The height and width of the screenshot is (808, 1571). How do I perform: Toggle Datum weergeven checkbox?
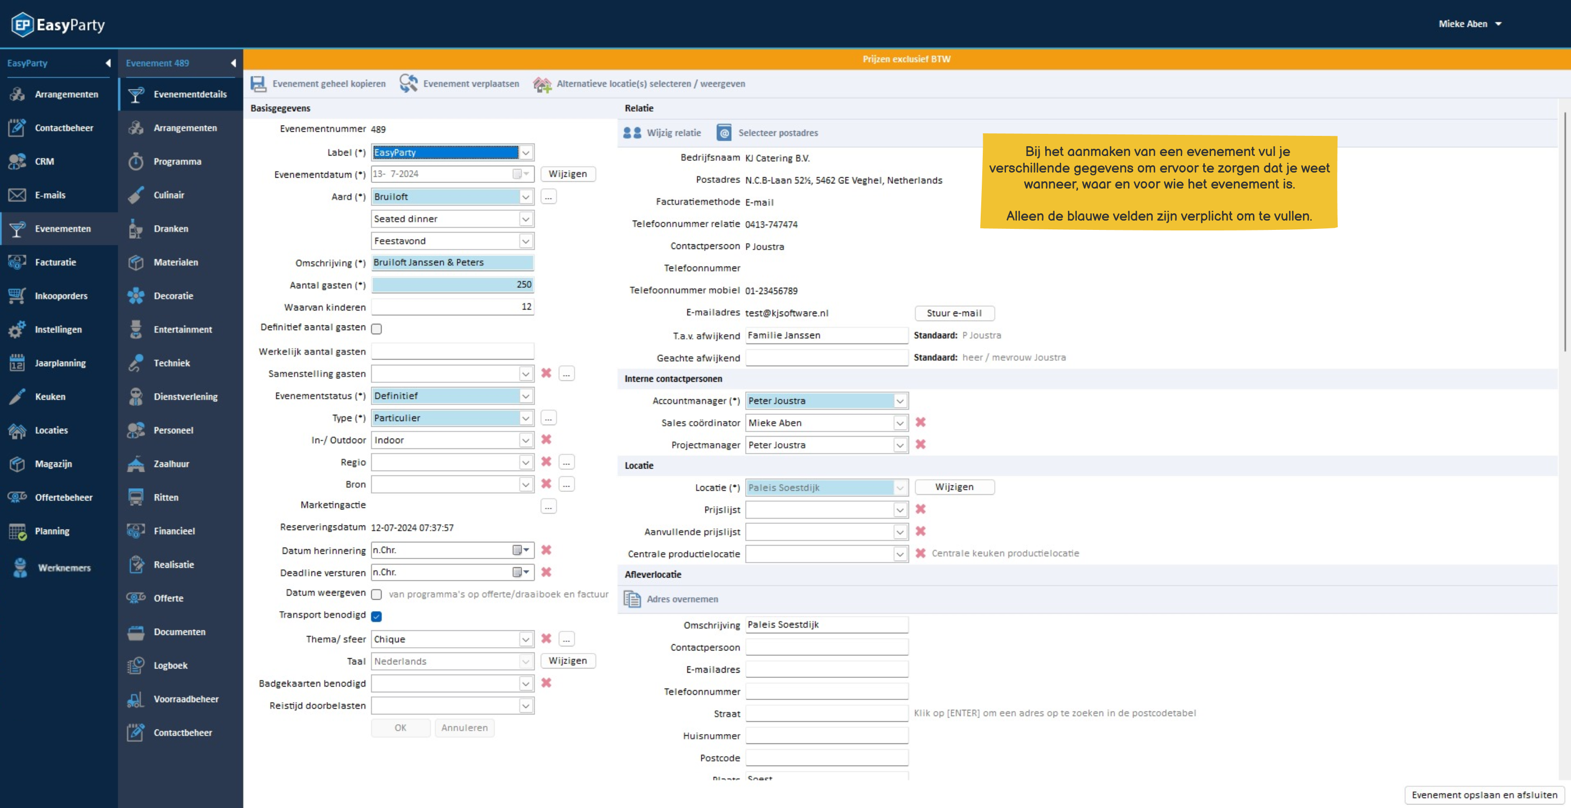[376, 594]
